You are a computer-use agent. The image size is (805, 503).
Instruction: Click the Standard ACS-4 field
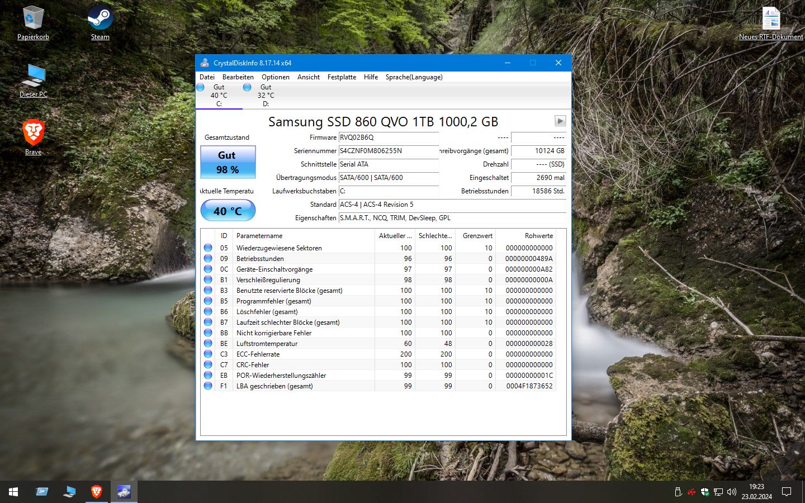(452, 205)
